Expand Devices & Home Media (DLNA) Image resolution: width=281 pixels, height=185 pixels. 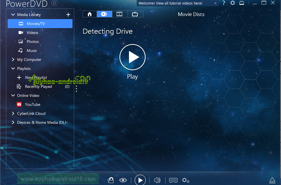13,122
